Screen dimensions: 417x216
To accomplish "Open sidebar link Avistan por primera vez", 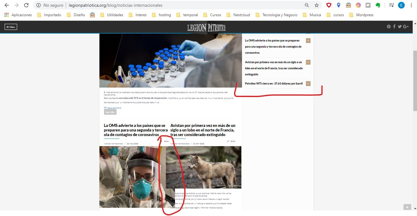I will coord(274,68).
